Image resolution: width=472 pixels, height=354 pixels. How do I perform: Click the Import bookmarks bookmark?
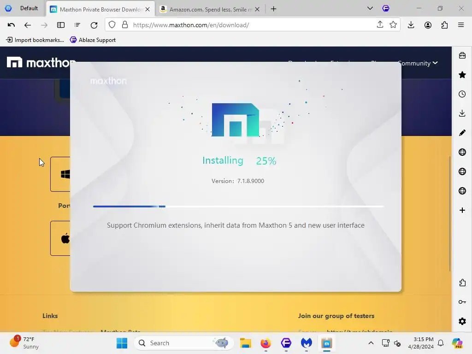coord(35,40)
